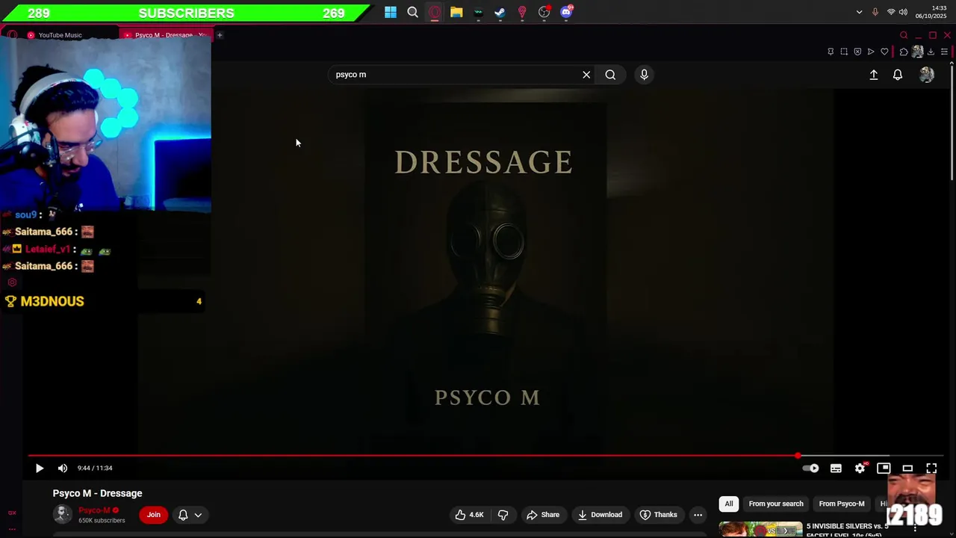The height and width of the screenshot is (538, 956).
Task: Click the progress bar scrubber handle
Action: [798, 455]
